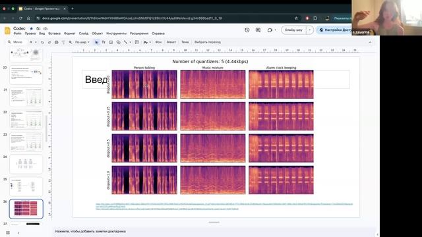Add a new slide with plus button
This screenshot has width=422, height=237.
(x=31, y=42)
